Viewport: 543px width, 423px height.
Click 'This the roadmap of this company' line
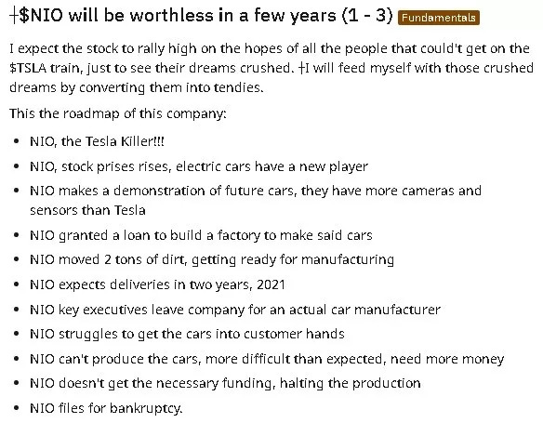point(118,113)
